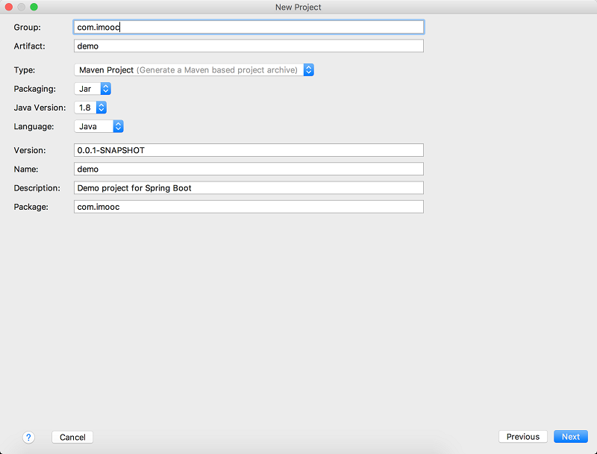Click the New Project title bar

coord(298,7)
